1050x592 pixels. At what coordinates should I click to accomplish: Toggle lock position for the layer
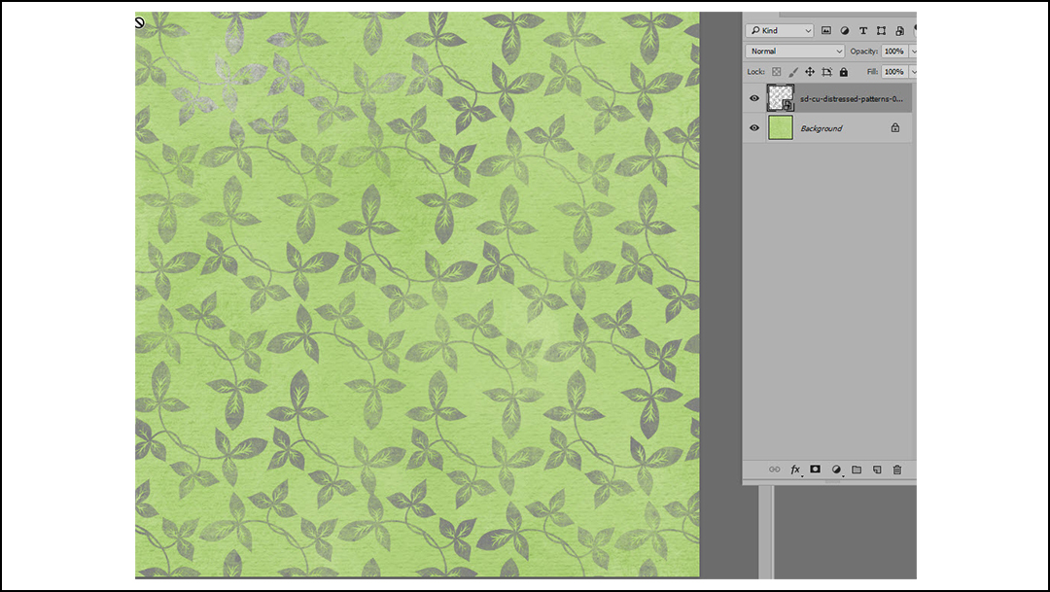click(811, 71)
